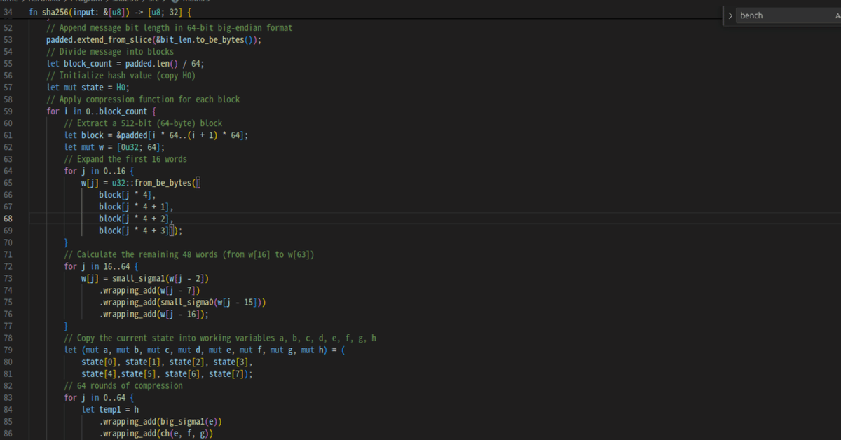Click comment "Extract a 512-bit (64-byte) block"

click(143, 123)
